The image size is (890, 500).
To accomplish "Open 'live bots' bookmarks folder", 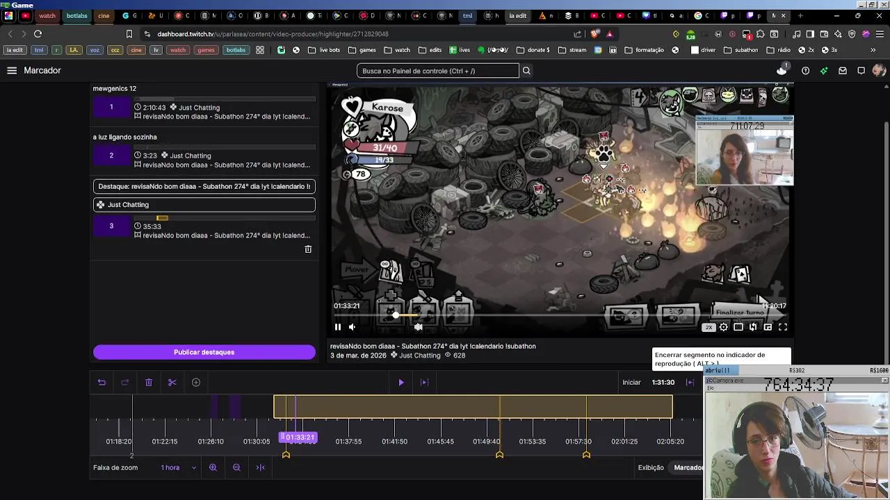I will [323, 50].
